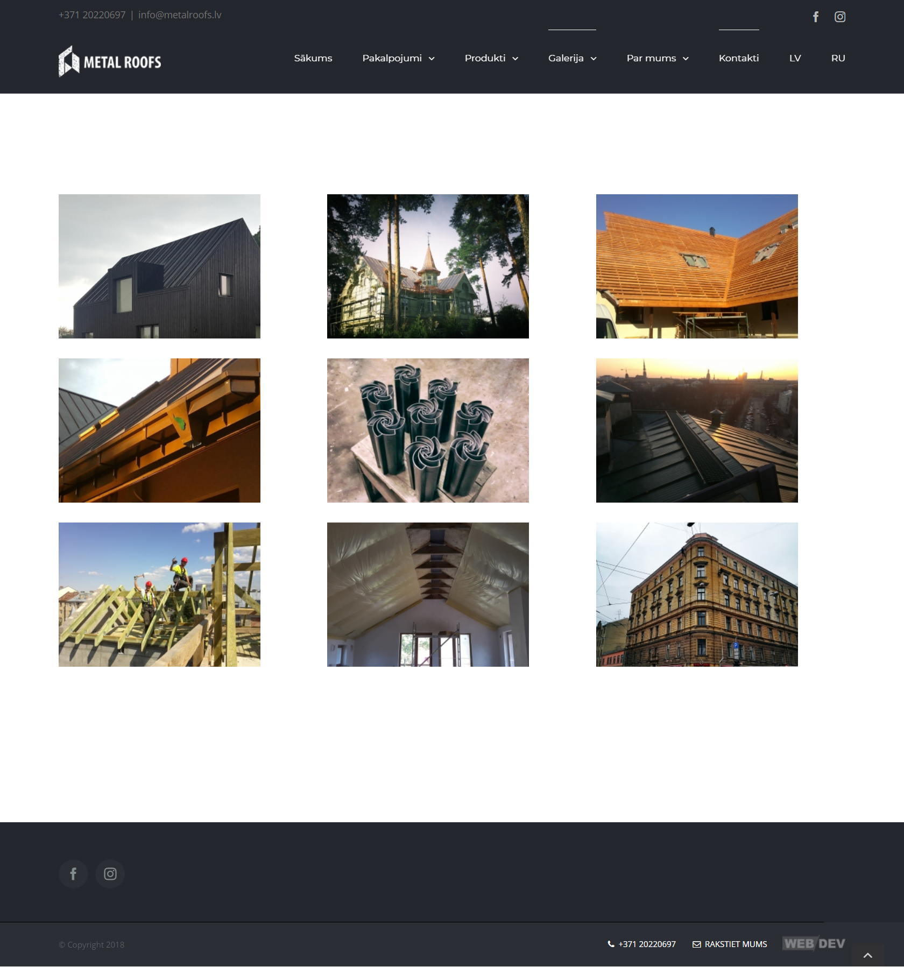Click the Facebook icon in the header
904x967 pixels.
pos(816,17)
